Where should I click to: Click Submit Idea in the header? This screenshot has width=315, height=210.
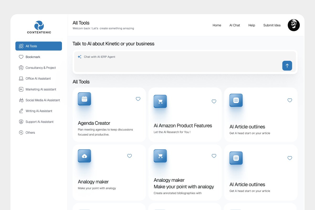[272, 25]
